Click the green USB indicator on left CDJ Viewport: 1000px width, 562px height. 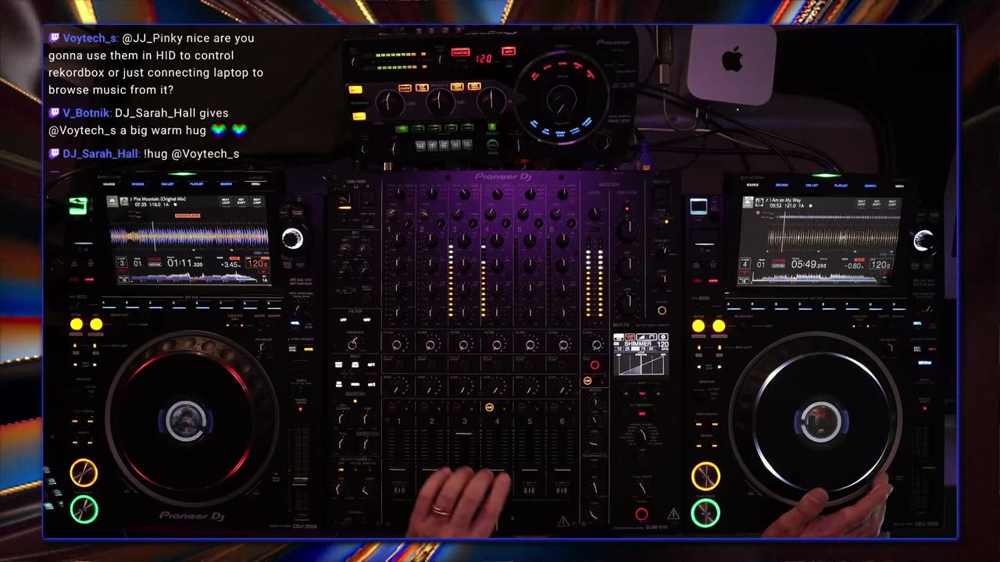point(77,206)
